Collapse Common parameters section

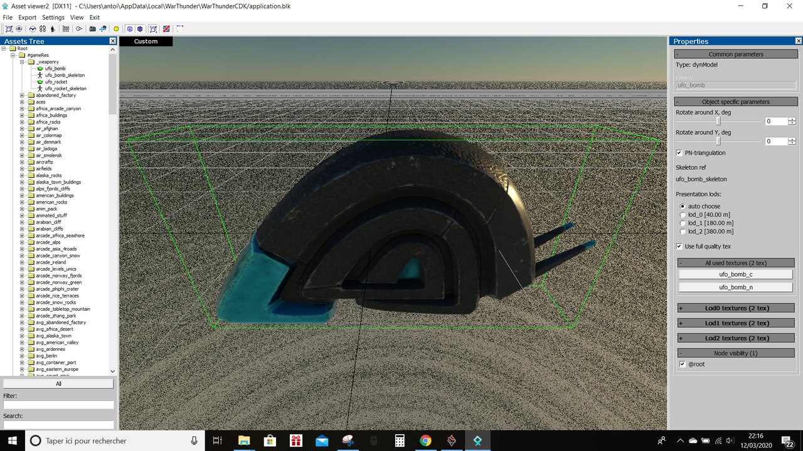[x=737, y=54]
